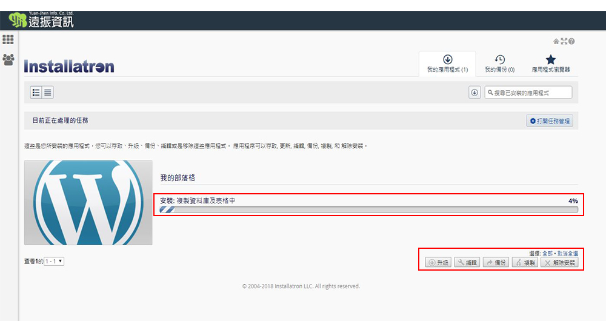Click the installation progress bar
This screenshot has height=333, width=606.
[x=369, y=209]
